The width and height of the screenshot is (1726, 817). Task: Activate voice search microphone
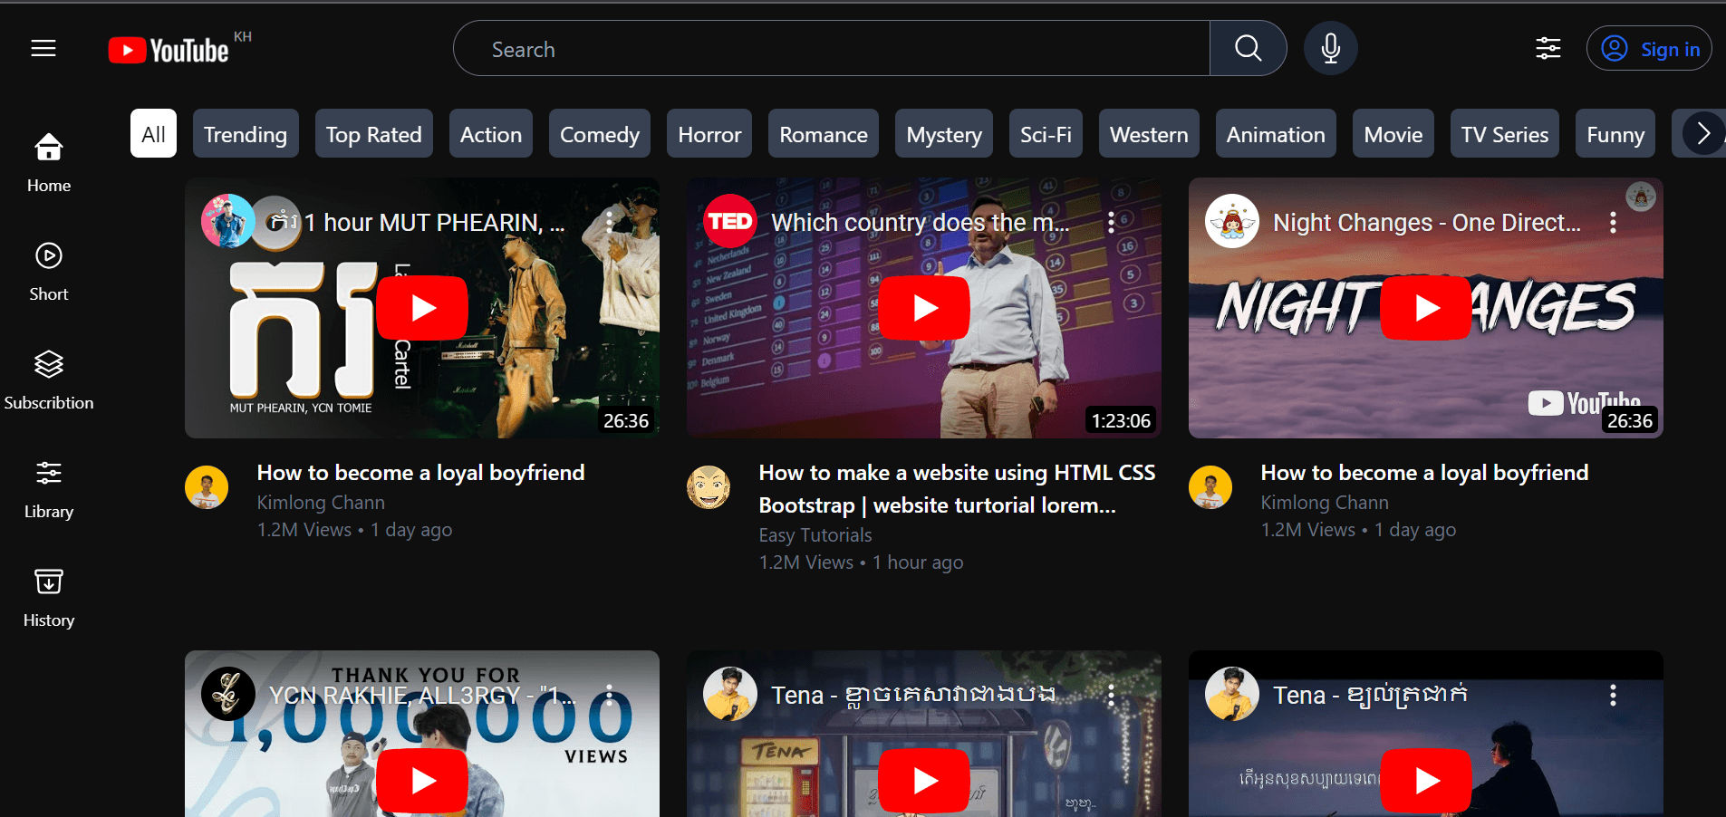point(1330,49)
